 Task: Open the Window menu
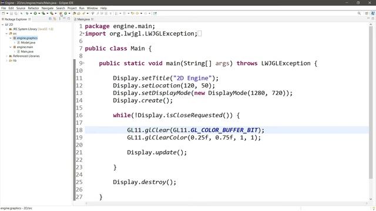[92, 8]
